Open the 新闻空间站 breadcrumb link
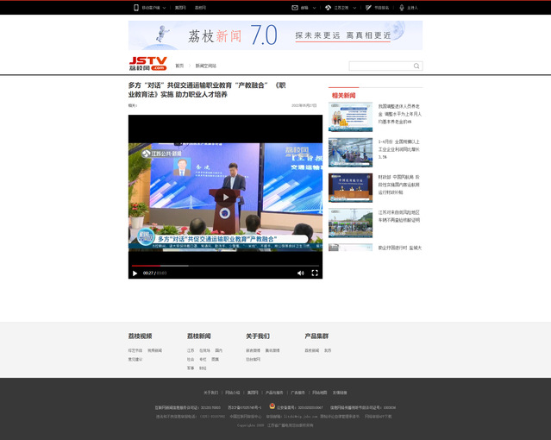 (205, 66)
